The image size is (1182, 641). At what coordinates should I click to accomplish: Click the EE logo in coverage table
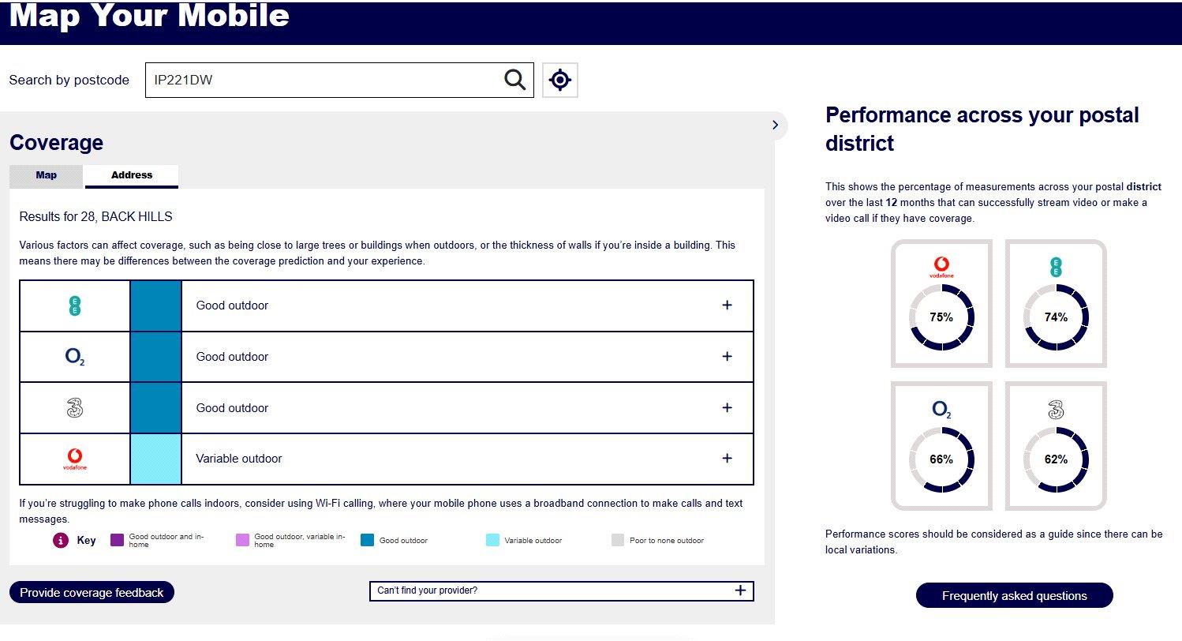(75, 306)
